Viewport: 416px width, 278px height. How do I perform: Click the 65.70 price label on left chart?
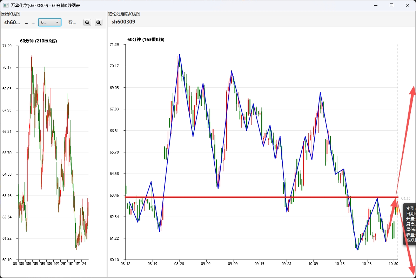click(x=7, y=153)
